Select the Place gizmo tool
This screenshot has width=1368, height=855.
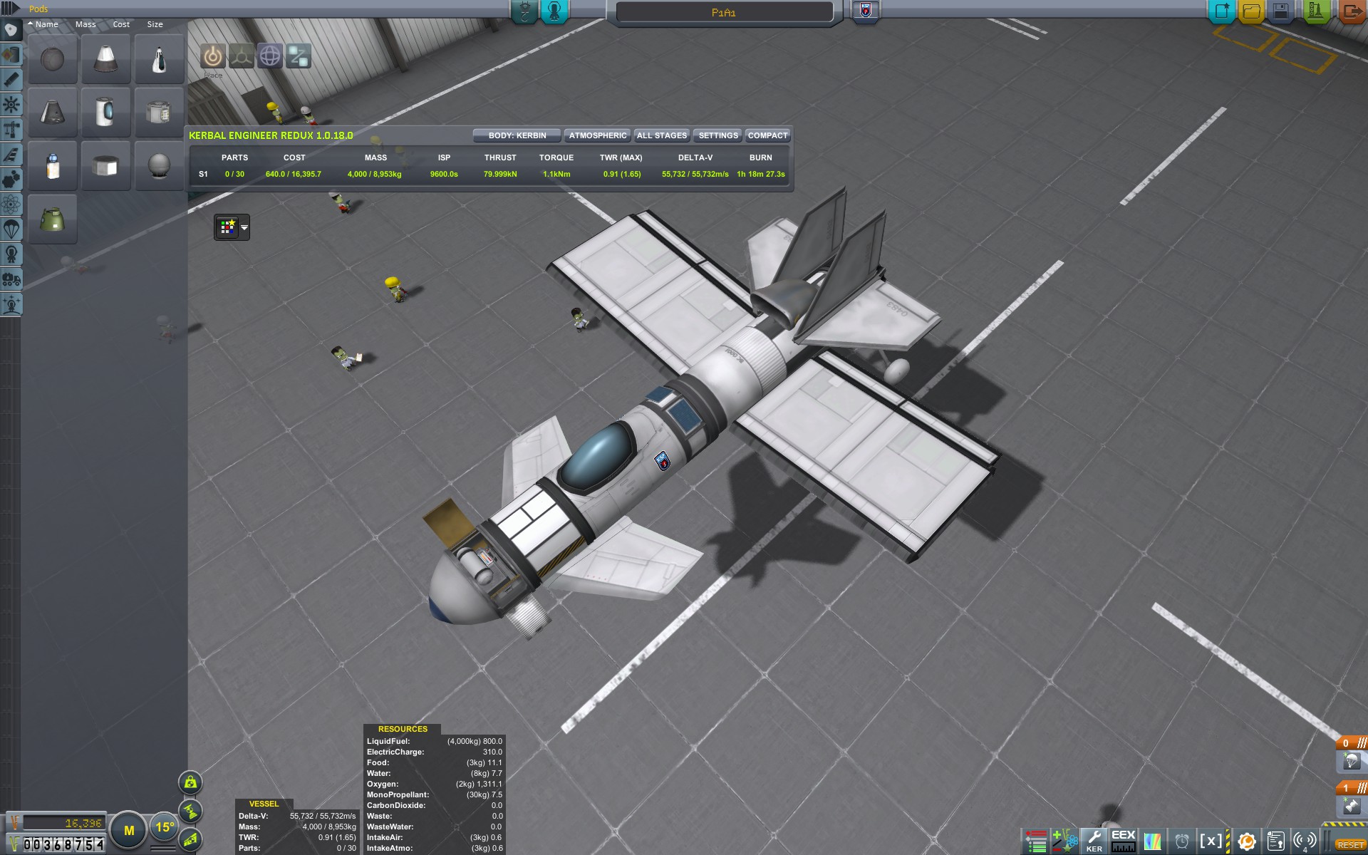212,56
